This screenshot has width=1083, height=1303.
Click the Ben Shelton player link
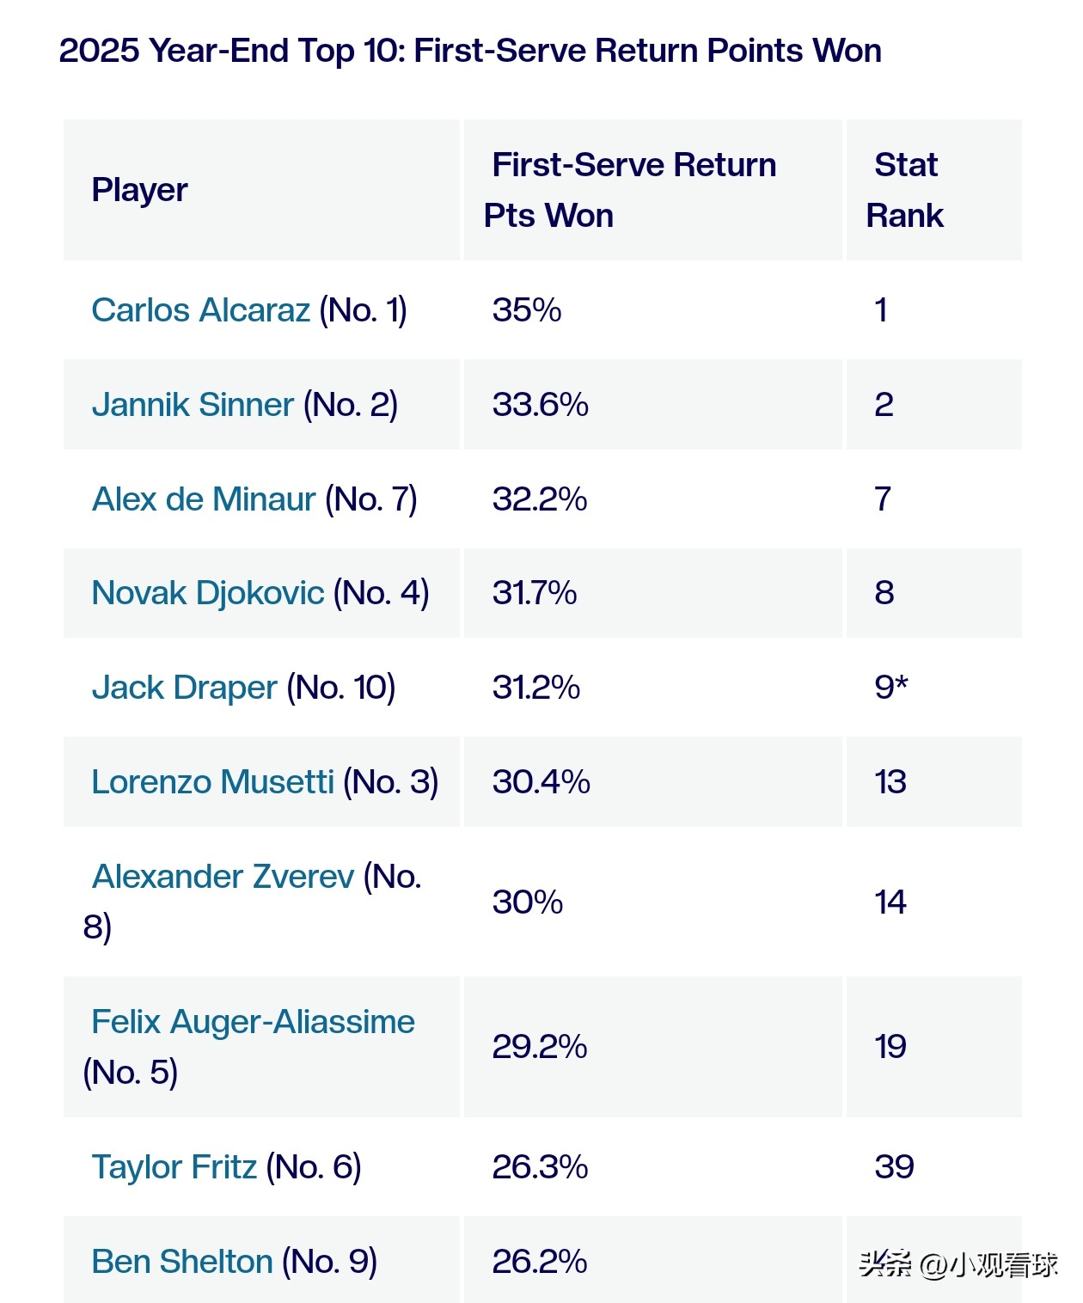[182, 1262]
